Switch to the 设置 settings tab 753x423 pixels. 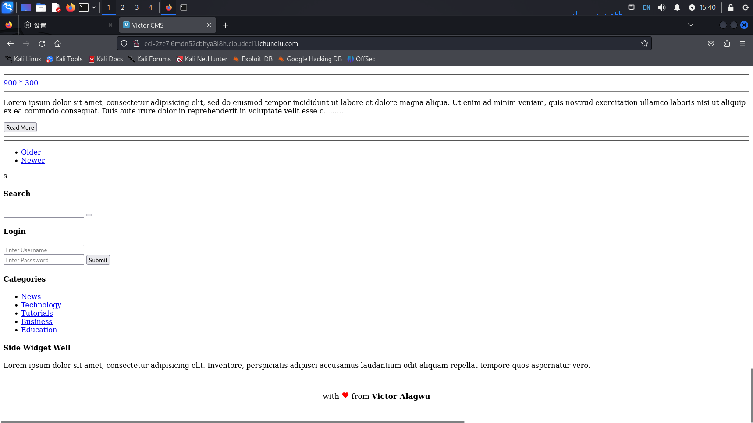click(39, 25)
